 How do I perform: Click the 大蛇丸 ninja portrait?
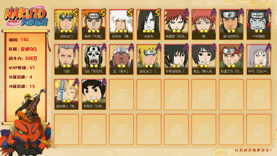coord(149,24)
